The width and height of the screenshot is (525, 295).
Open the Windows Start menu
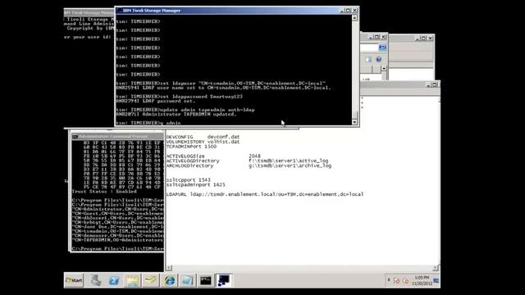[x=74, y=280]
